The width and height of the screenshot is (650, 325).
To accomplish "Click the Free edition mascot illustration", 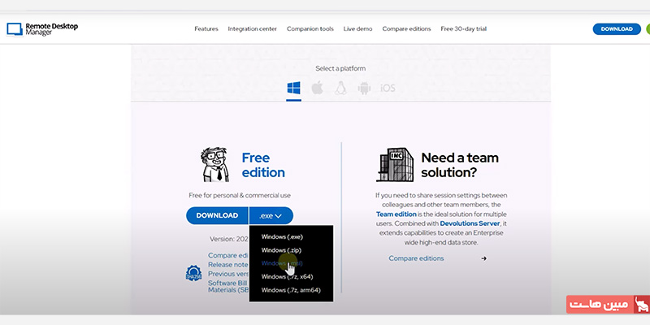I will click(x=214, y=165).
